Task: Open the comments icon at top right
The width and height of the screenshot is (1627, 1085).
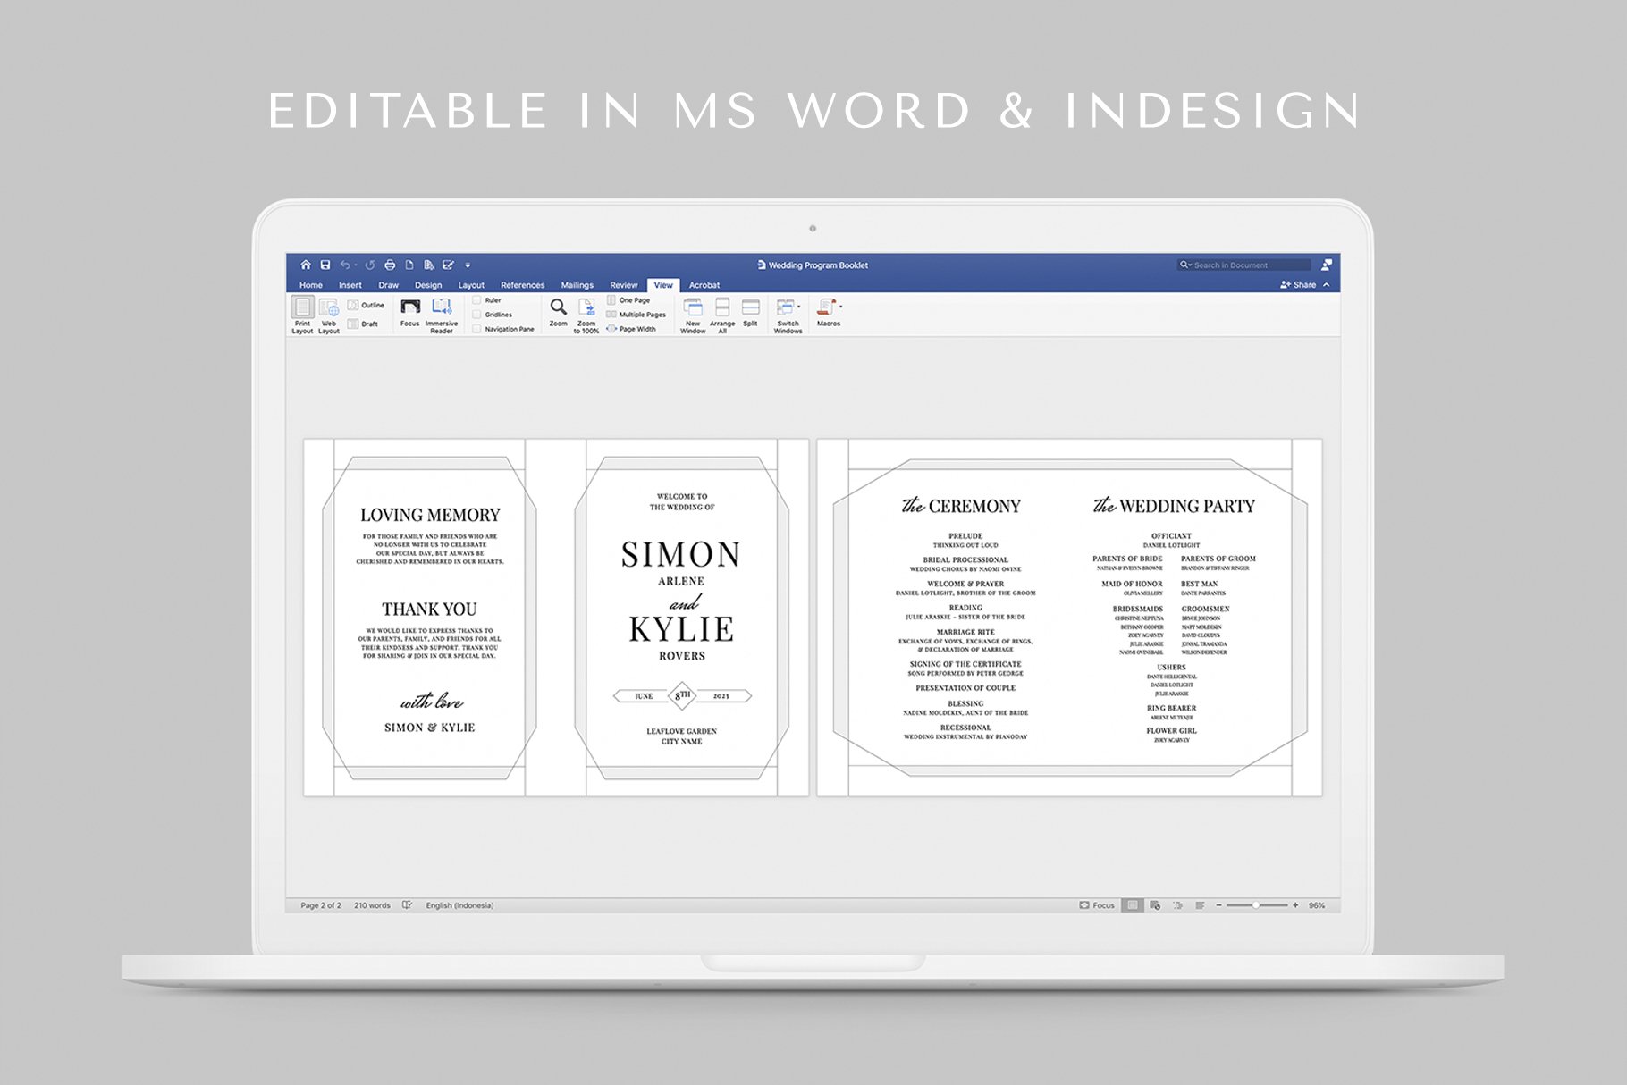Action: tap(1327, 265)
